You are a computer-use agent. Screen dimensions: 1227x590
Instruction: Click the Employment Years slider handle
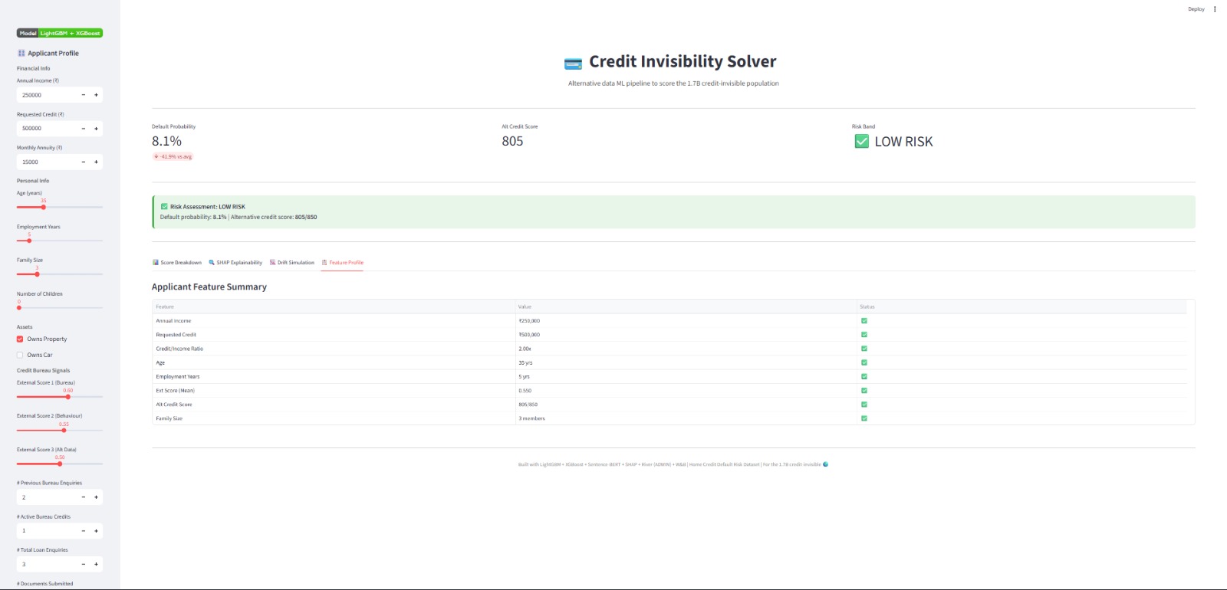click(29, 241)
